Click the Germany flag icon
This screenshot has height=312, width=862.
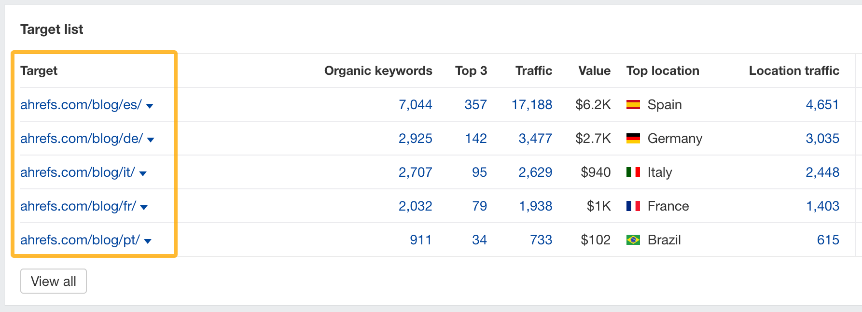pos(633,139)
